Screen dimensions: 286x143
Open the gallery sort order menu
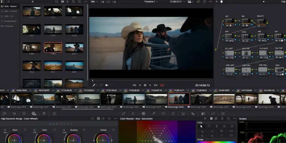click(56, 2)
